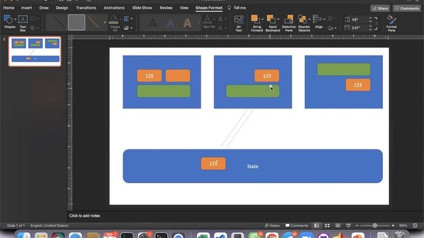Image resolution: width=424 pixels, height=238 pixels.
Task: Toggle the Notes pane in status bar
Action: (x=272, y=225)
